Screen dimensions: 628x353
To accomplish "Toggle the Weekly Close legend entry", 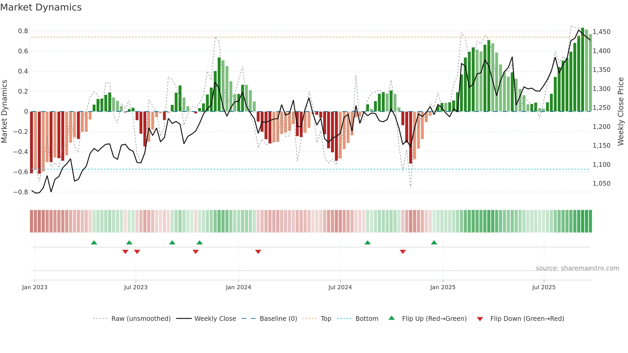I will pos(206,318).
